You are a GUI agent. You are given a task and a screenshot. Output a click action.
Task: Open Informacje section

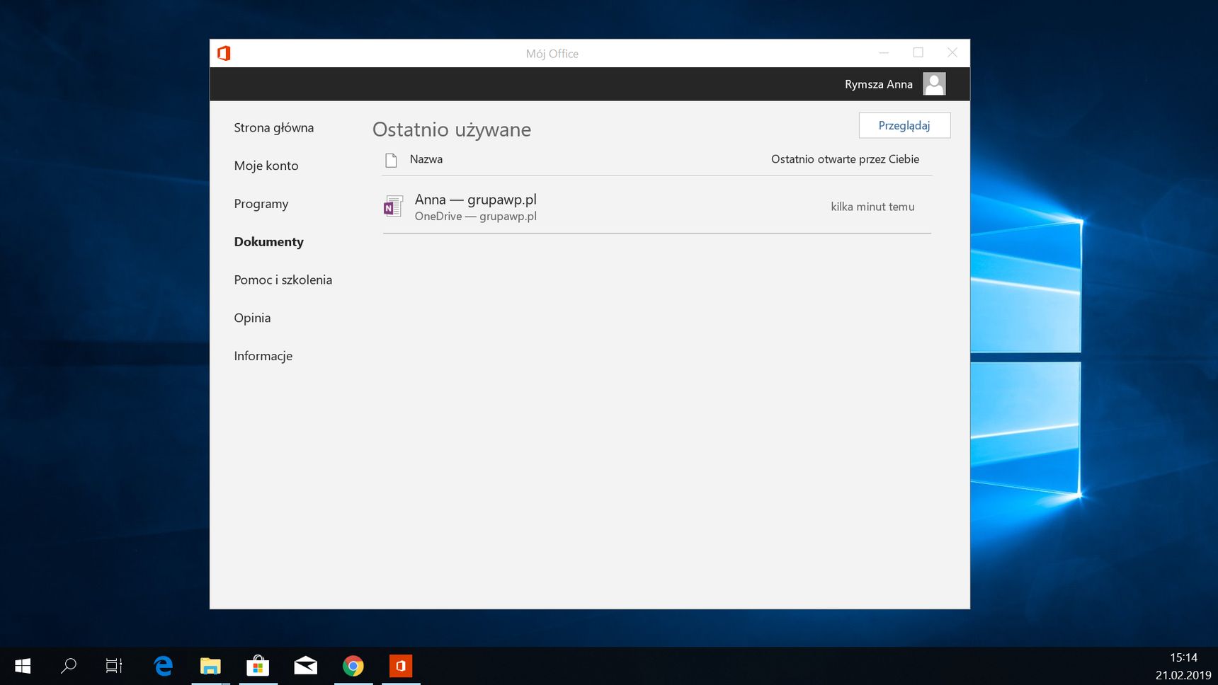pos(263,356)
